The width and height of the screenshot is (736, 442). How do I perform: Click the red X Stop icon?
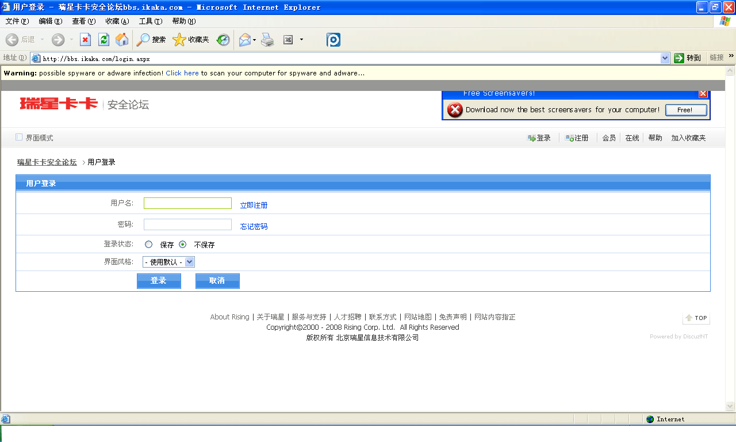click(x=85, y=40)
